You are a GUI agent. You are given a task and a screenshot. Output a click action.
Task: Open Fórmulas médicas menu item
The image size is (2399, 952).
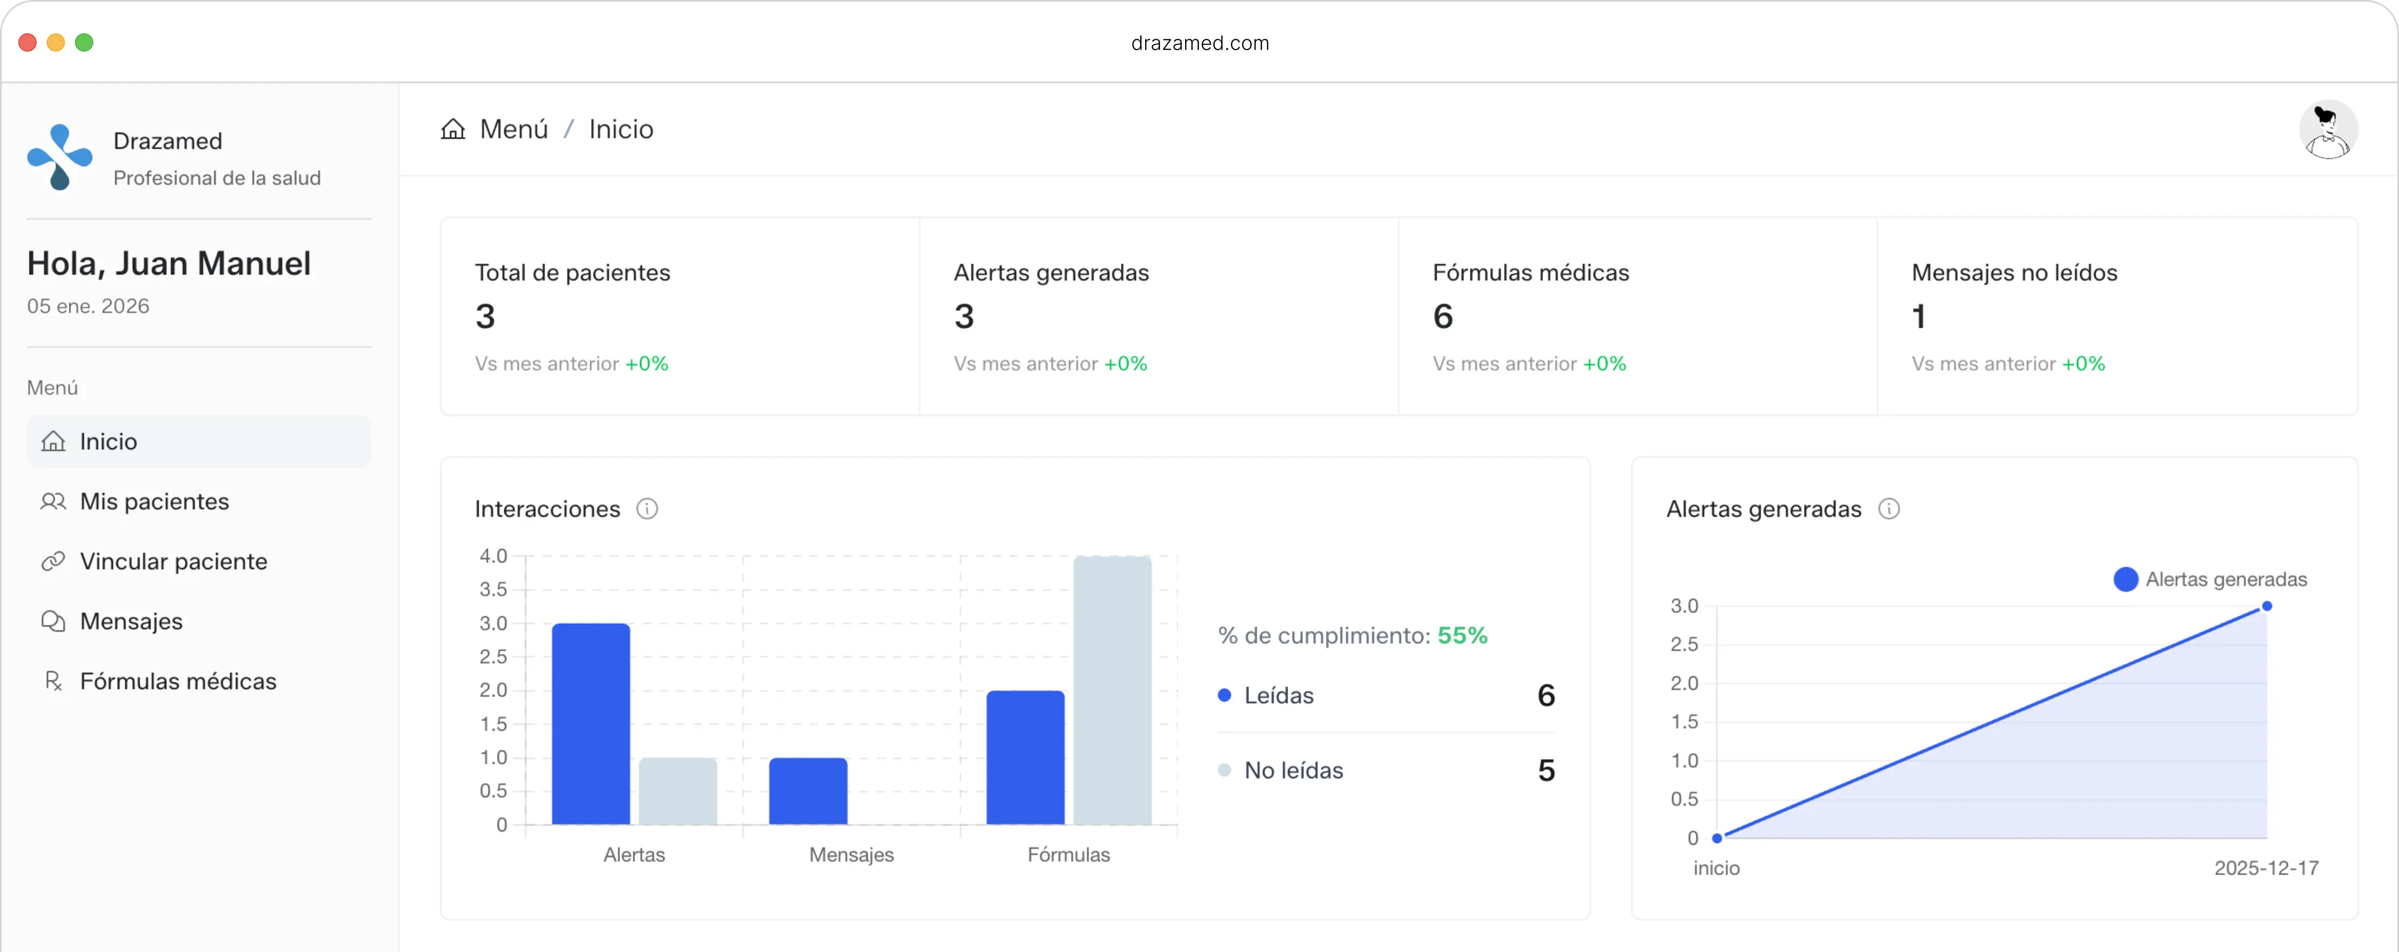click(178, 681)
